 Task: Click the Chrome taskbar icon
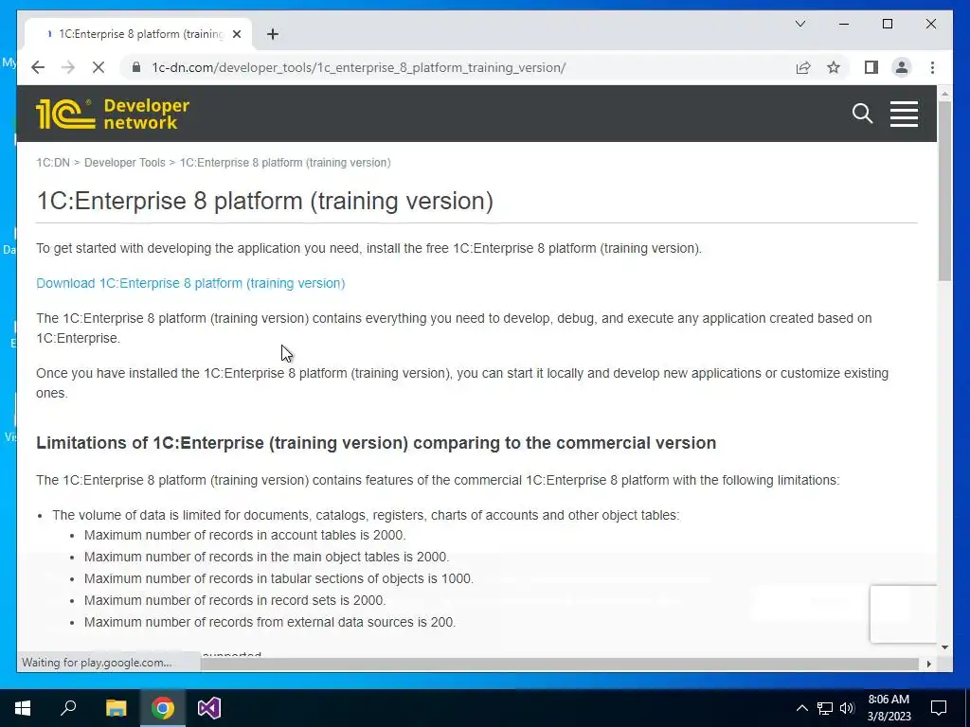pyautogui.click(x=163, y=708)
